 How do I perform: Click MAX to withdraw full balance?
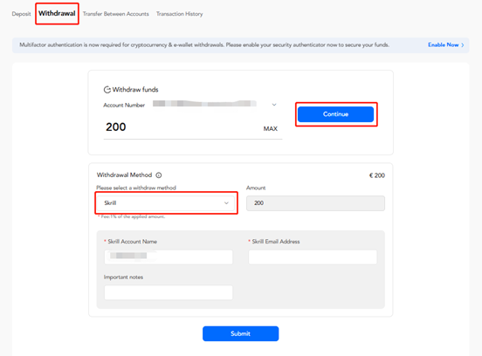pos(270,128)
